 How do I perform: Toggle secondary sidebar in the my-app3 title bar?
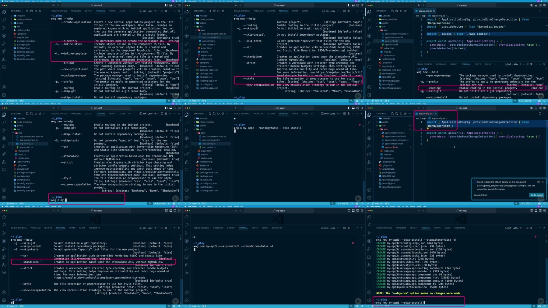(x=540, y=211)
